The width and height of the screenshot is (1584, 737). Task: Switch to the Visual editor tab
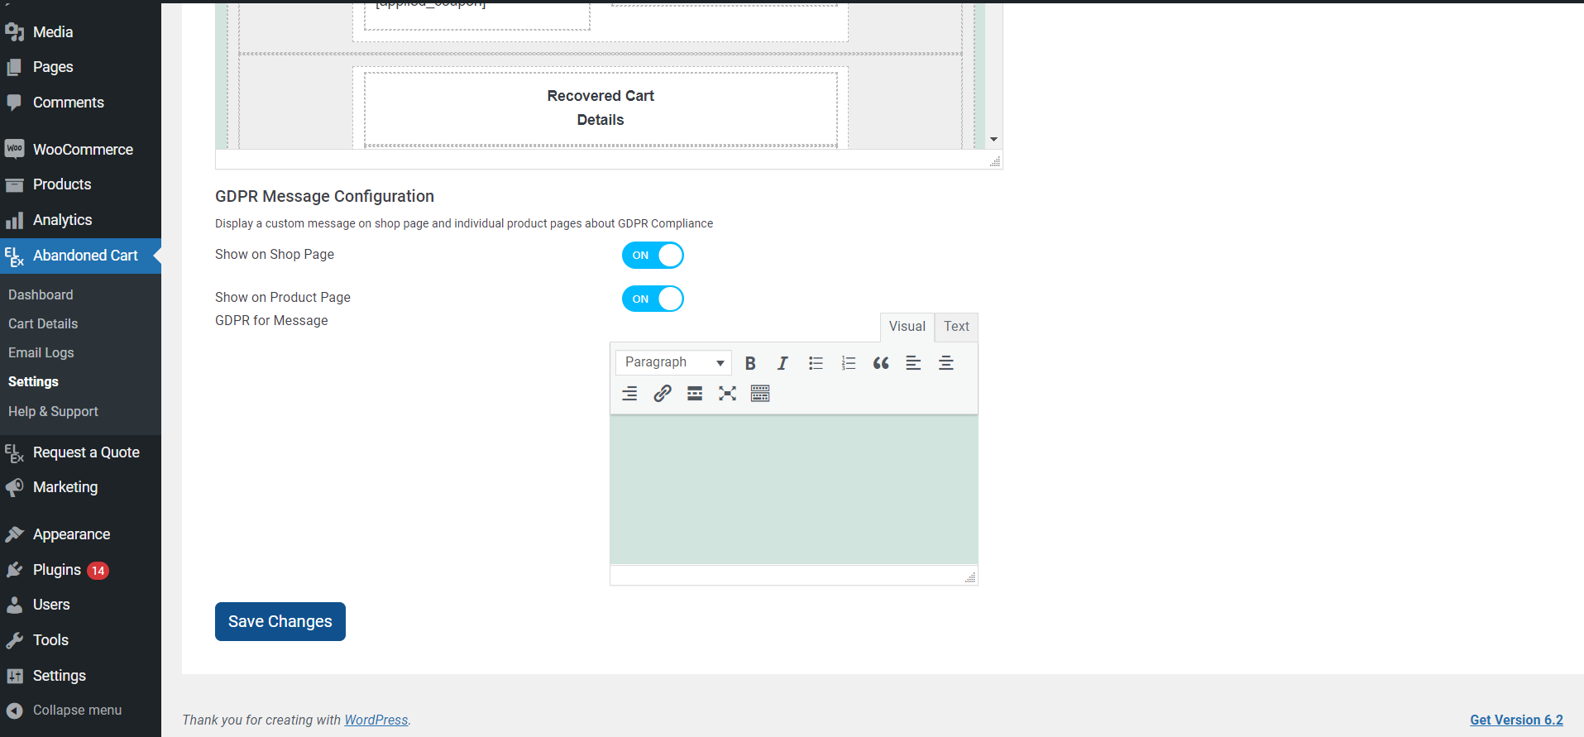click(907, 327)
